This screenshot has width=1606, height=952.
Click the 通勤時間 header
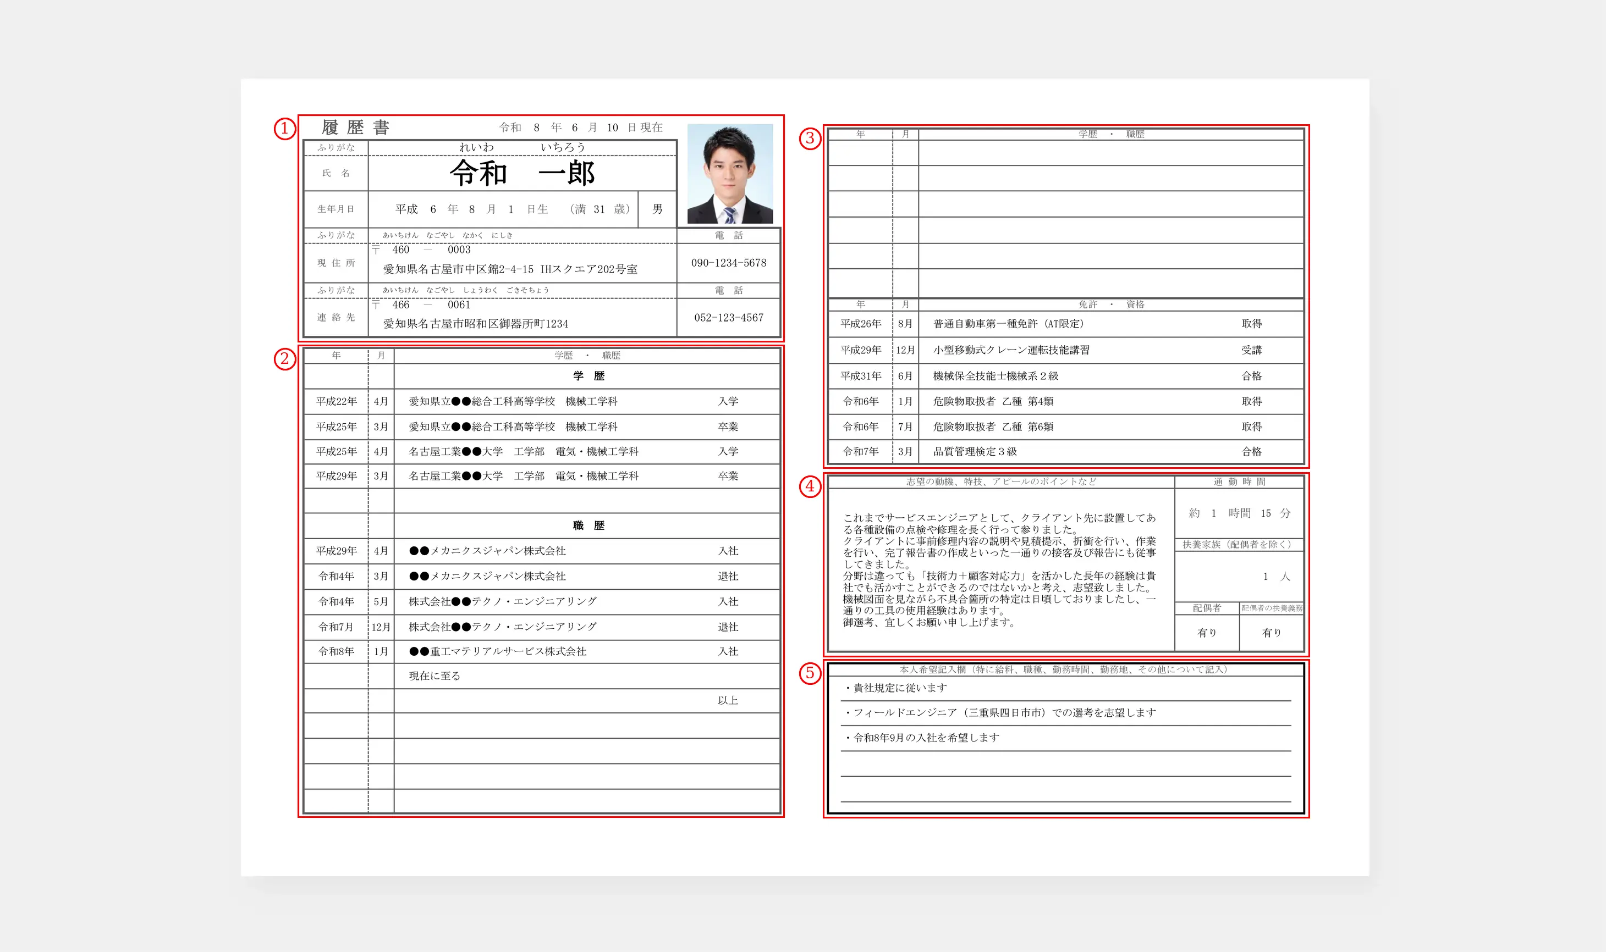[1239, 482]
